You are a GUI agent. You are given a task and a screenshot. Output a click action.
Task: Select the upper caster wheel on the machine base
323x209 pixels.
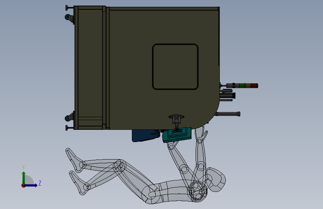click(x=67, y=17)
